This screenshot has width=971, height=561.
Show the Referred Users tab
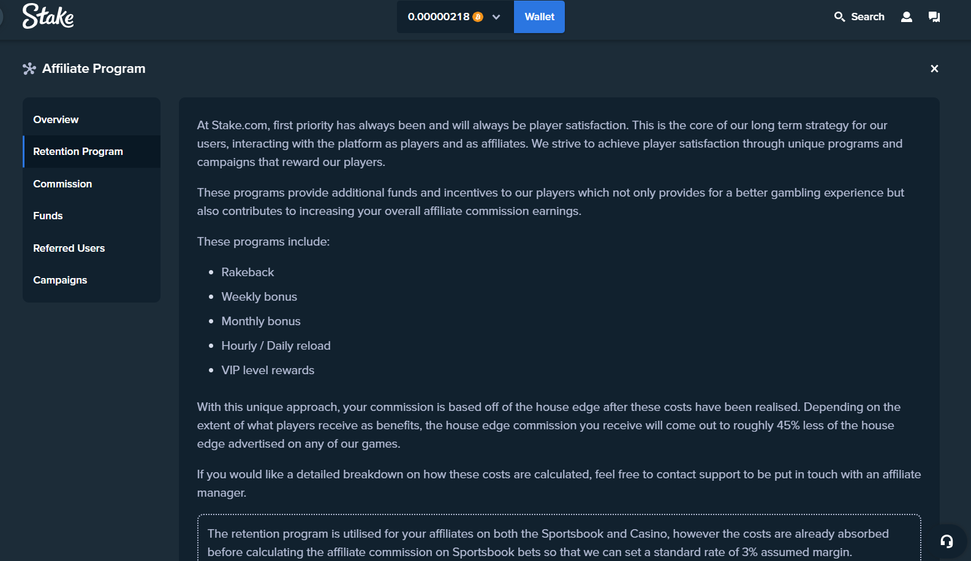(x=69, y=248)
